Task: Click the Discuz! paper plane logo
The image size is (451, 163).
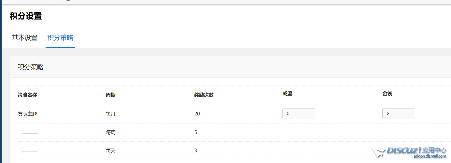Action: (378, 152)
